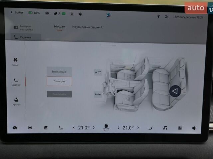Tap the Выключить turn off button
The image size is (213, 159).
point(59,94)
